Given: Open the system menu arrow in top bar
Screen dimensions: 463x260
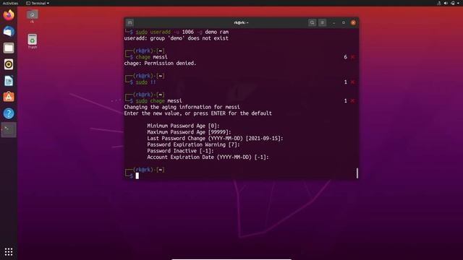Looking at the screenshot, I should [458, 3].
